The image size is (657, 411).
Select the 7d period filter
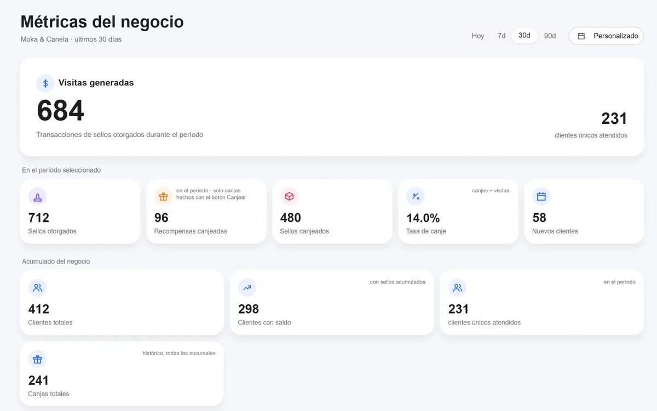click(502, 36)
